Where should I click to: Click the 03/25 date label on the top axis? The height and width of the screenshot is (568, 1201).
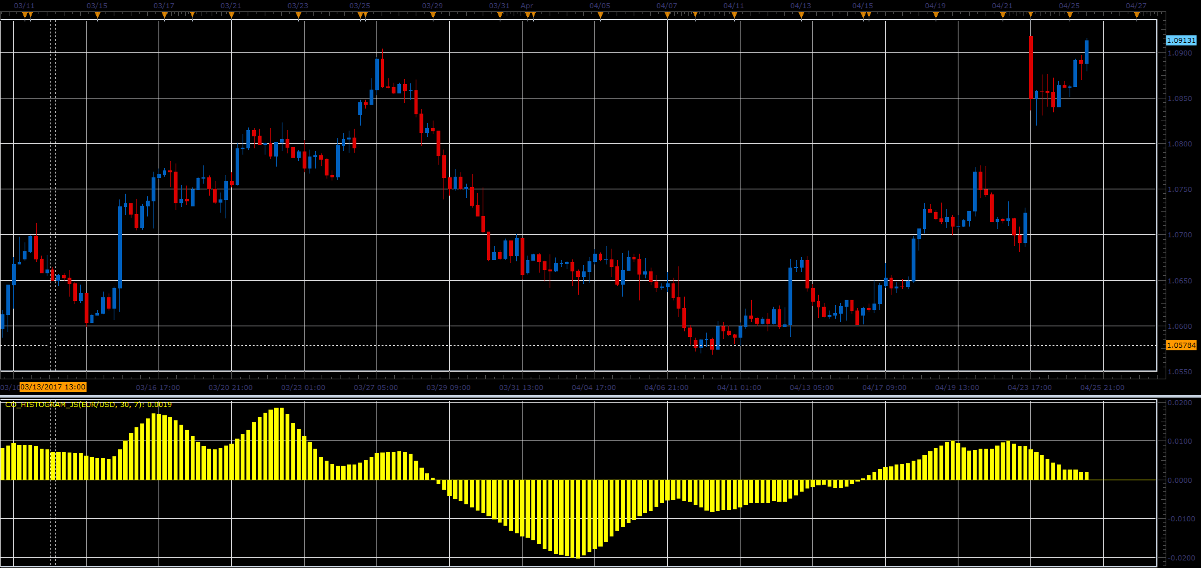[x=359, y=6]
